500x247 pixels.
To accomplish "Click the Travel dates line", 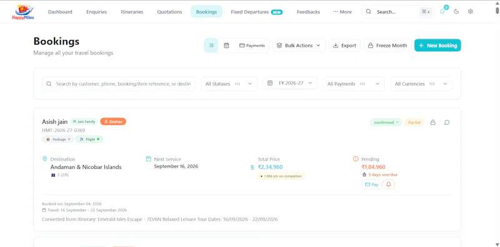I will click(x=84, y=210).
